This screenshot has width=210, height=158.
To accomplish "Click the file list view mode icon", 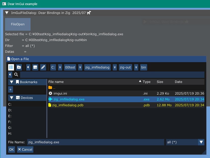I will 11,67.
